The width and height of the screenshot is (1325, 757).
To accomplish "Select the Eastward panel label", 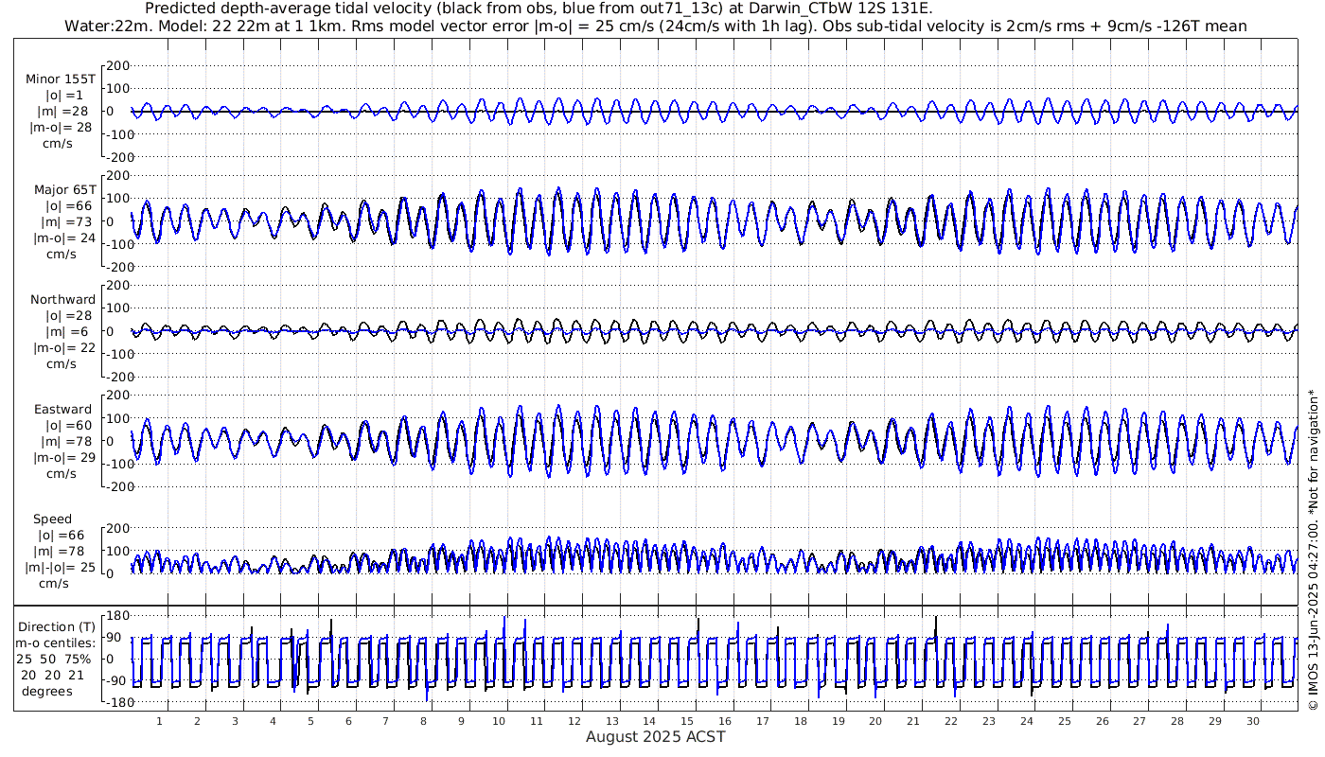I will pyautogui.click(x=62, y=410).
